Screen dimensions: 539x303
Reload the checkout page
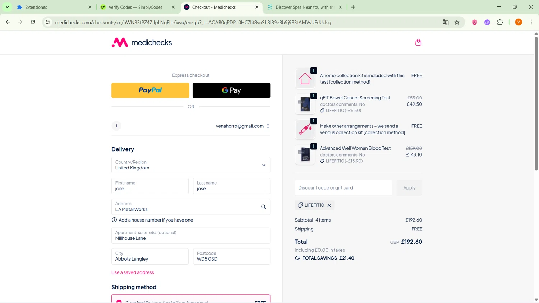coord(33,22)
